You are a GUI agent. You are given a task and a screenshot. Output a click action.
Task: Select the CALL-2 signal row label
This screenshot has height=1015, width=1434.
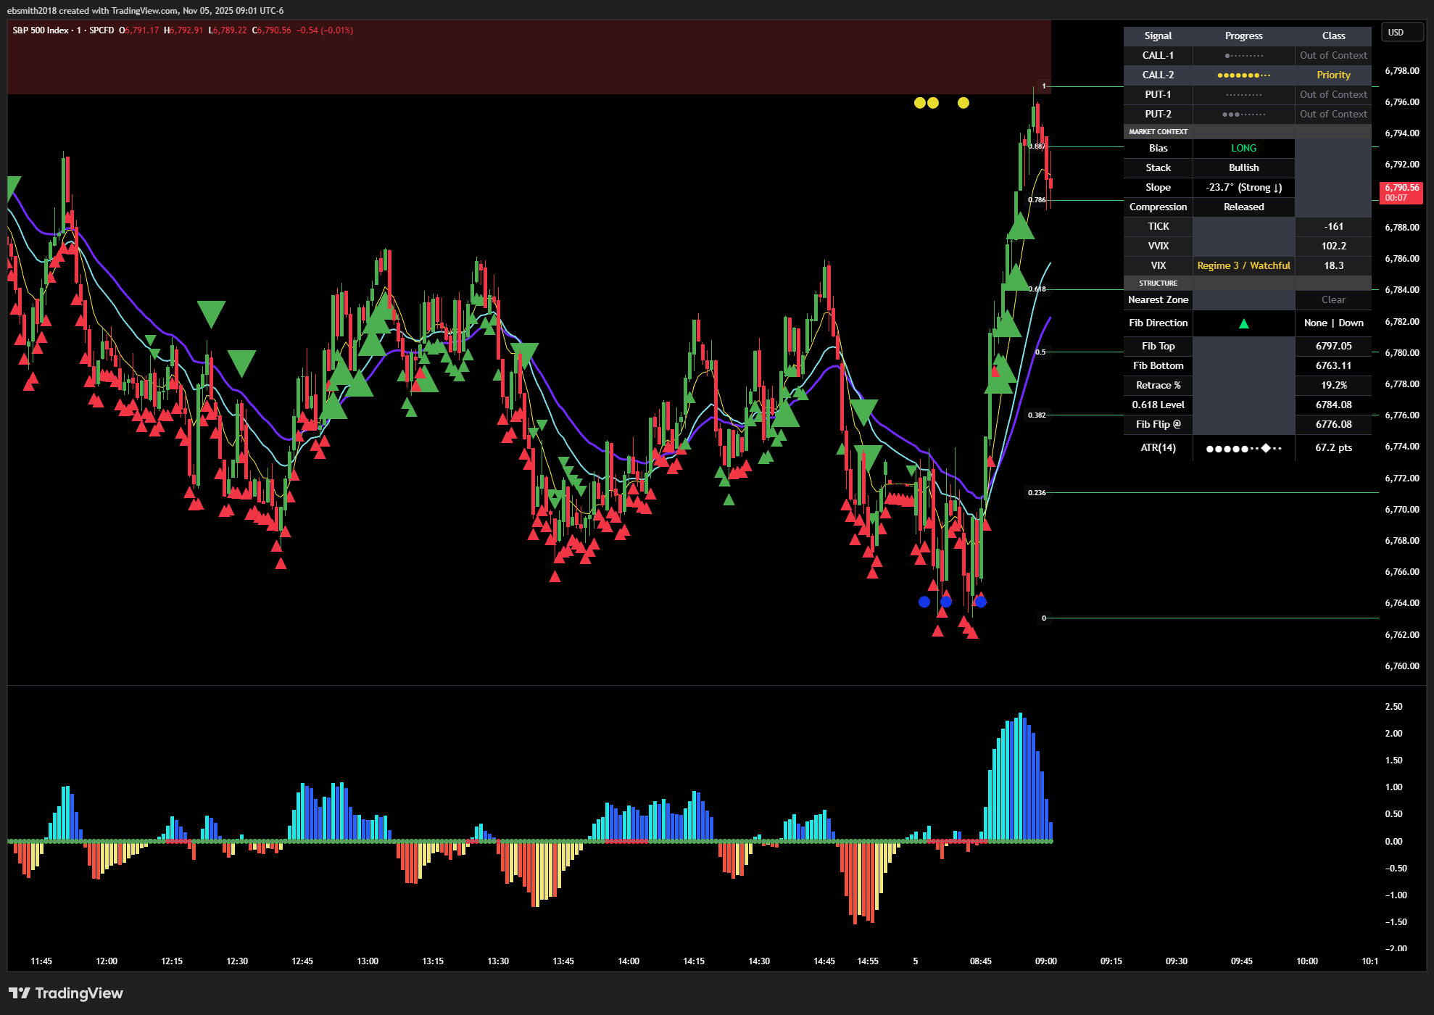pos(1158,75)
